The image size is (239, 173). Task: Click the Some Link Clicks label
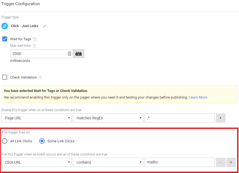coord(61,141)
